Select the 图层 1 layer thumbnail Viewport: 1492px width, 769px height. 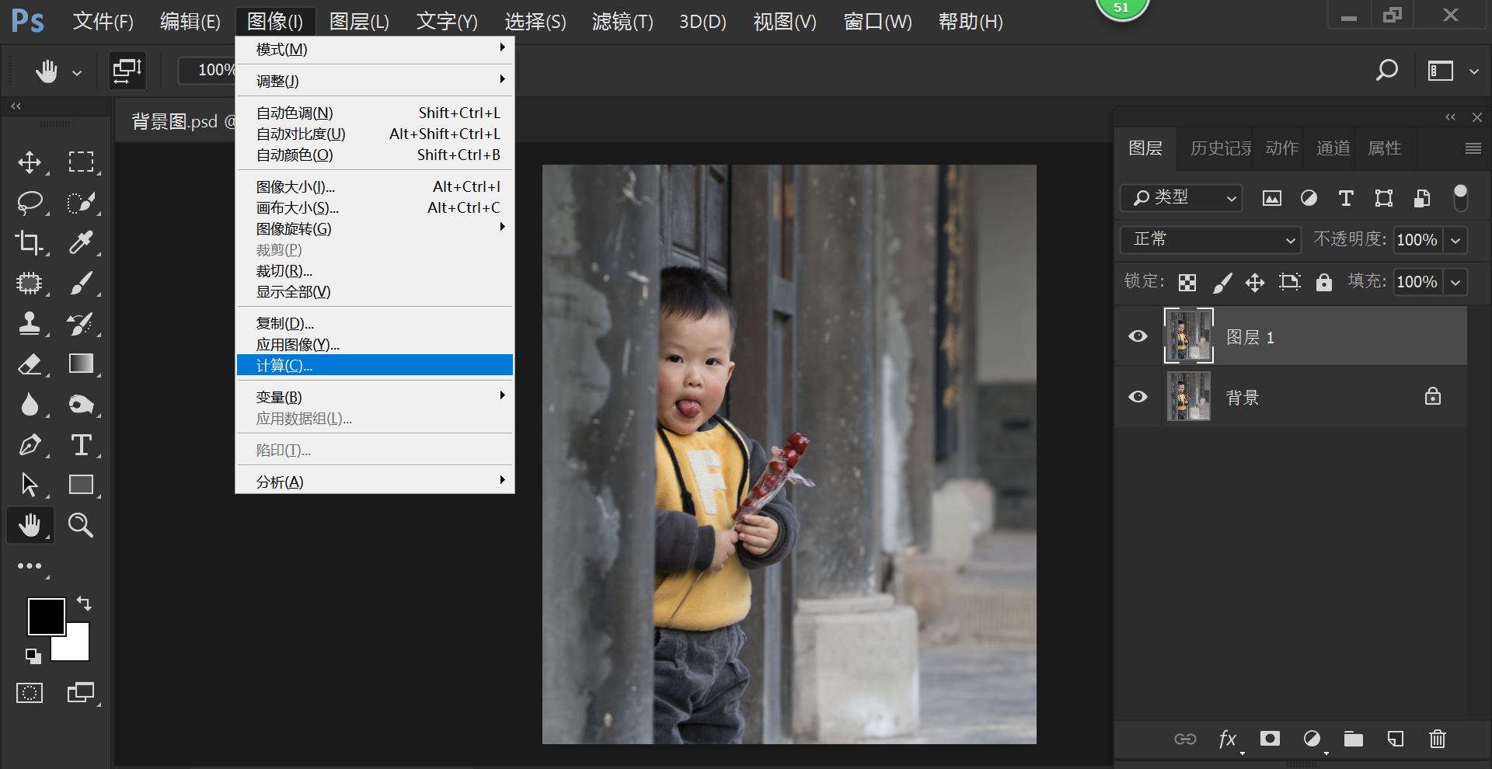[x=1188, y=336]
